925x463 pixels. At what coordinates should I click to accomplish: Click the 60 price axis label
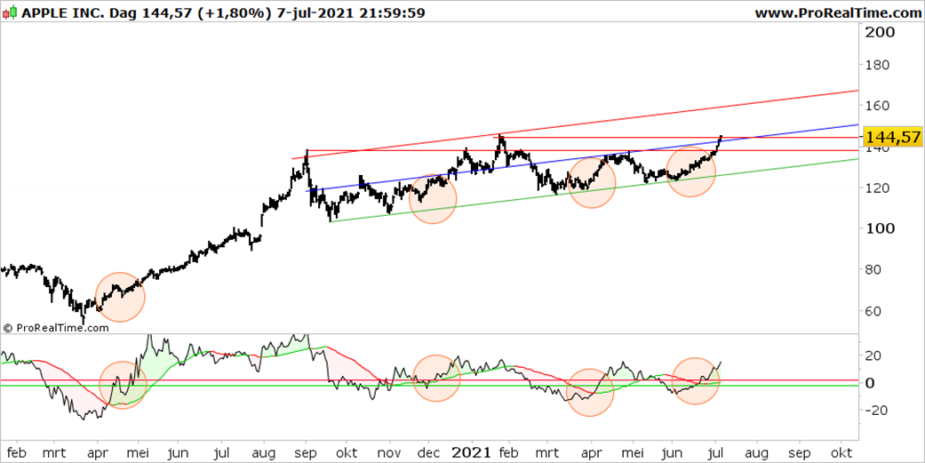[x=872, y=311]
